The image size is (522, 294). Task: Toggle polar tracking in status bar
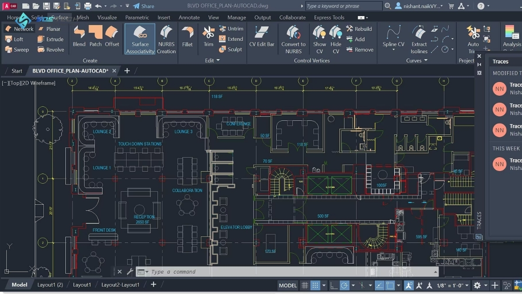[x=345, y=285]
